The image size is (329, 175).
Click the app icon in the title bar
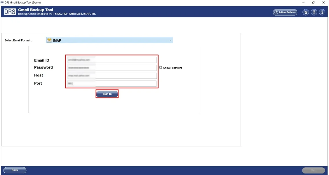pos(2,2)
